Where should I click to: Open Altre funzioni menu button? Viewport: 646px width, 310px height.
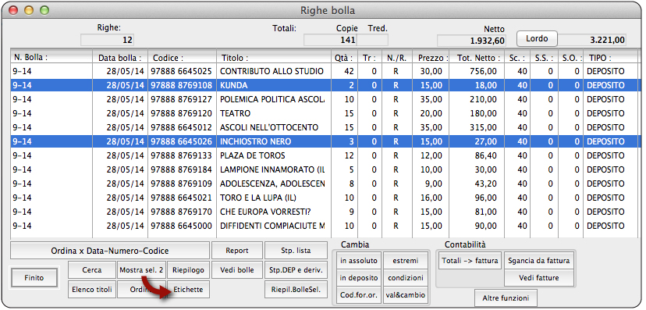[x=506, y=298]
